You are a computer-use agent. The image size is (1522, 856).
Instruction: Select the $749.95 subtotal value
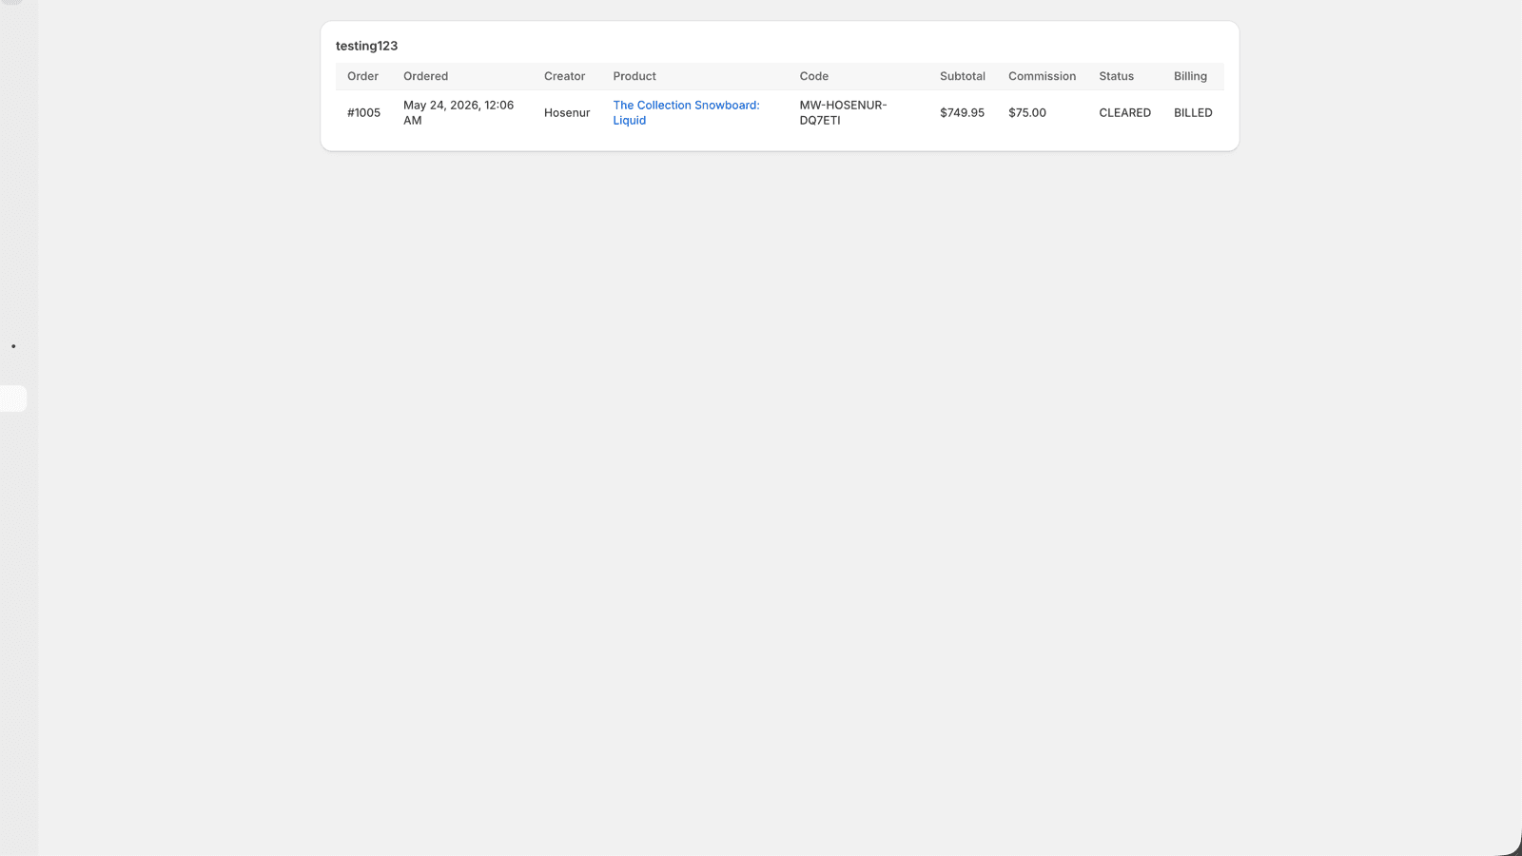(x=962, y=112)
